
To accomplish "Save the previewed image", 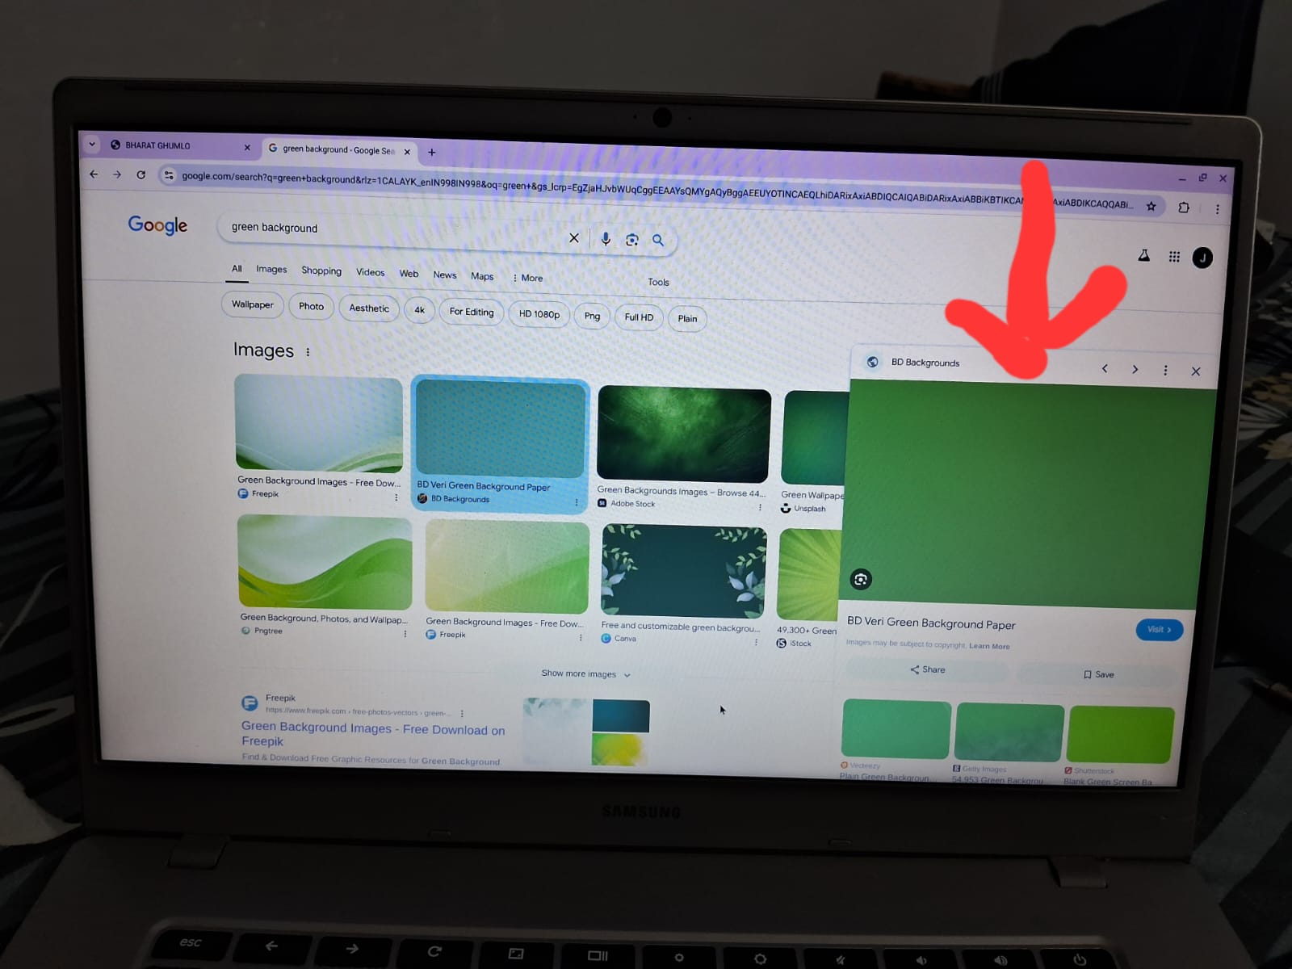I will tap(1098, 674).
